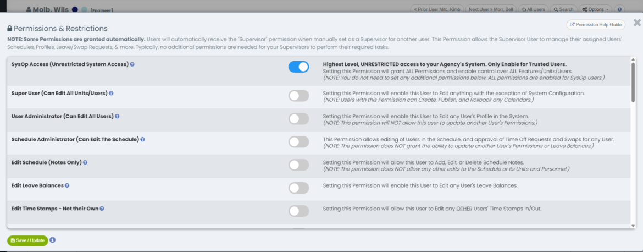Image resolution: width=643 pixels, height=252 pixels.
Task: Click the Search button in top bar
Action: [x=563, y=9]
